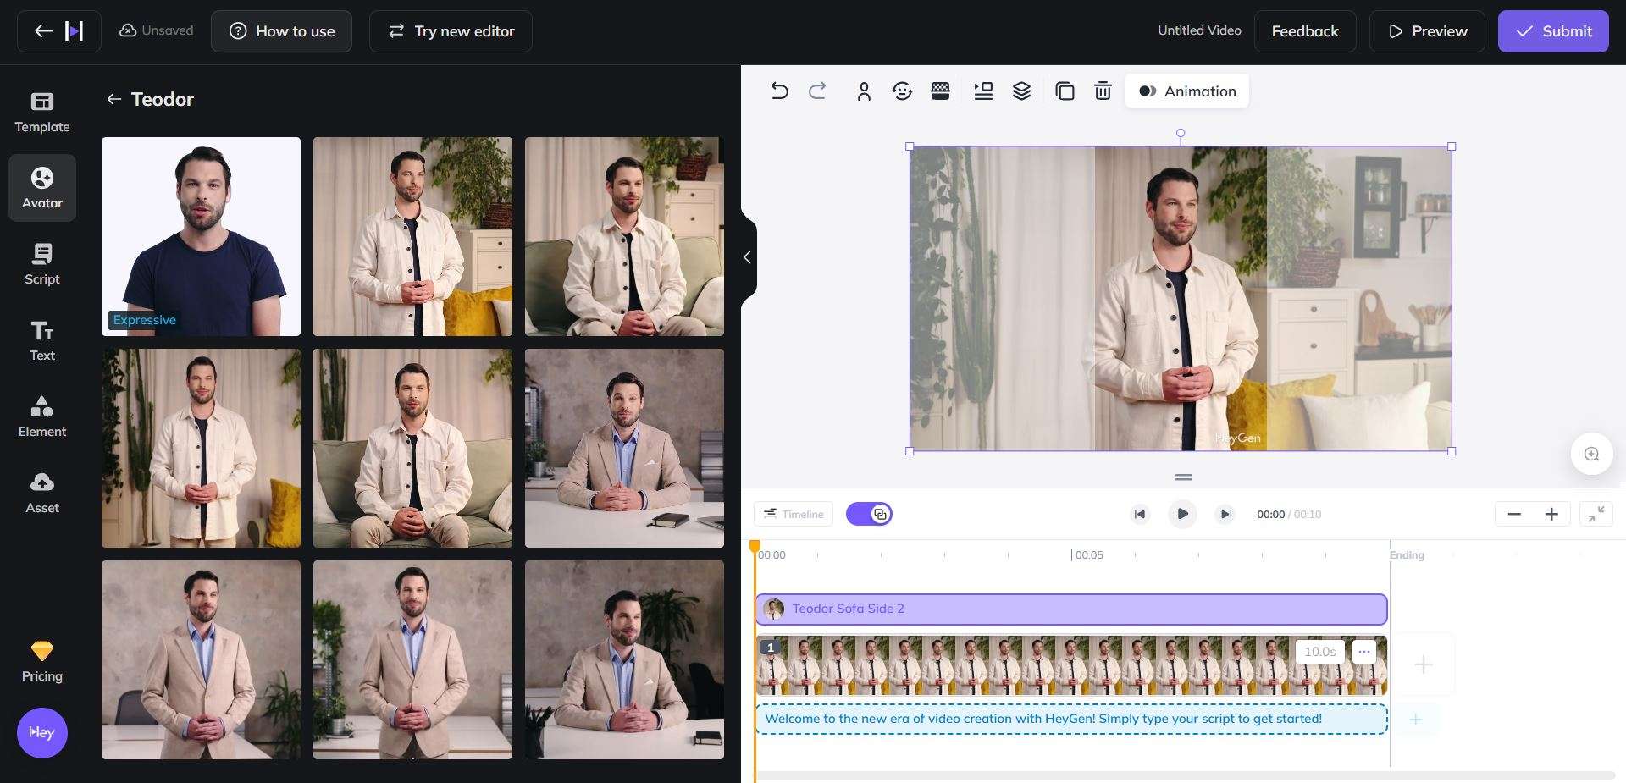
Task: Open the Pricing page
Action: pos(42,661)
